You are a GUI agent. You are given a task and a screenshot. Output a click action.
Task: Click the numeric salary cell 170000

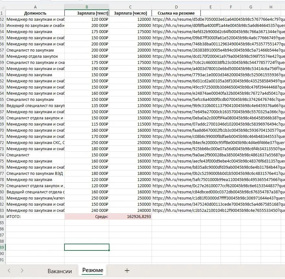pos(130,136)
